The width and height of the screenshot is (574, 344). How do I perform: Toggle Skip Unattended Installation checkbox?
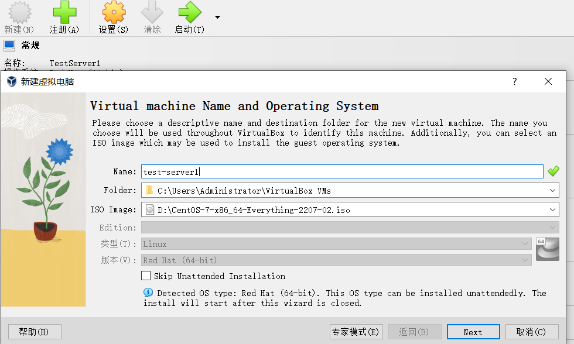(x=146, y=276)
